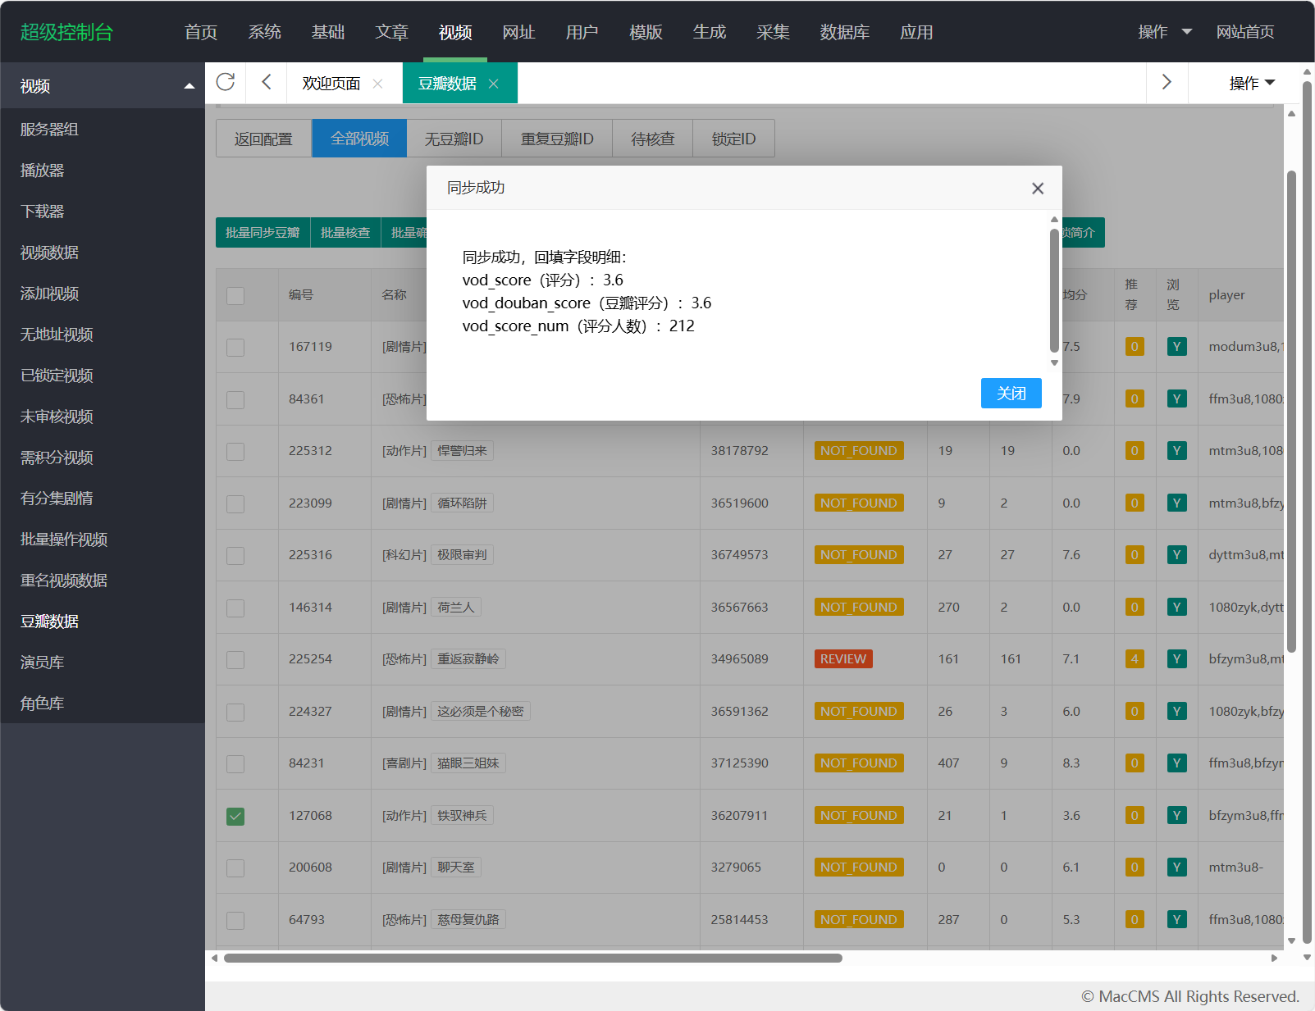The height and width of the screenshot is (1011, 1315).
Task: Check the select-all checkbox in table header
Action: click(235, 295)
